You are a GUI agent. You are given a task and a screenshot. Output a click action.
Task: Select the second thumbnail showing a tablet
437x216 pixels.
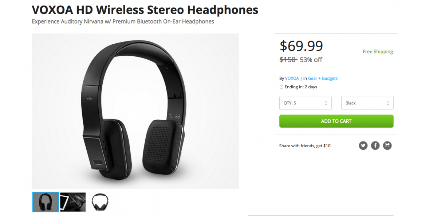click(x=73, y=202)
